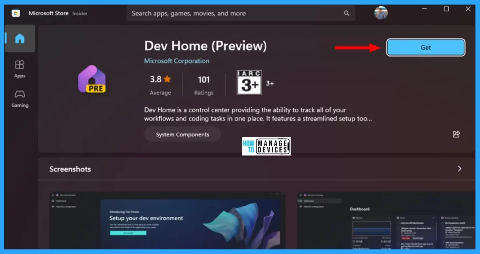This screenshot has width=480, height=254.
Task: Click the Dev Home (Preview) title
Action: pos(205,46)
